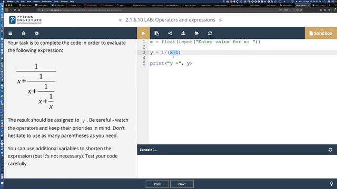Click in code line 3 'y = 1/(x+1)'

coord(165,52)
